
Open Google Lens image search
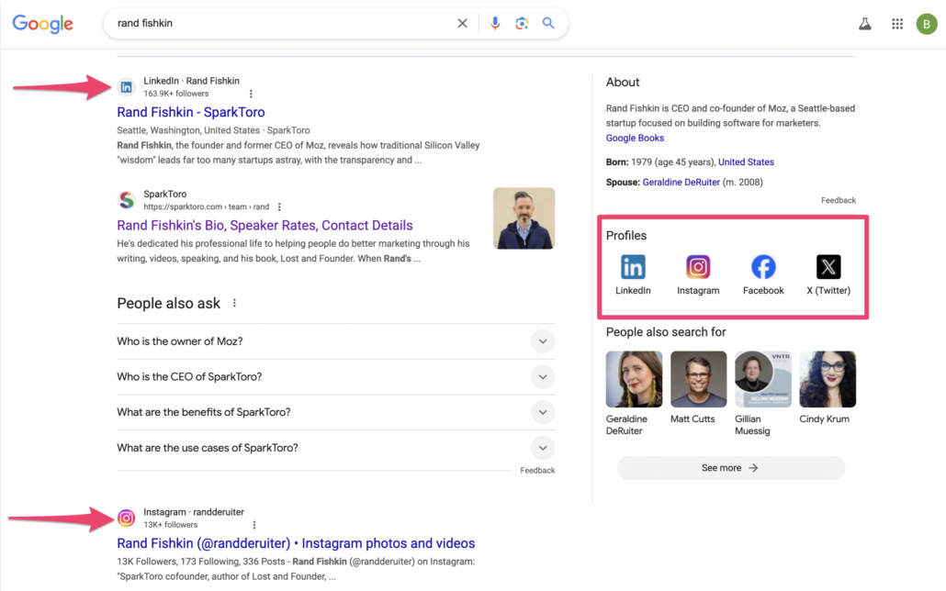pyautogui.click(x=522, y=24)
